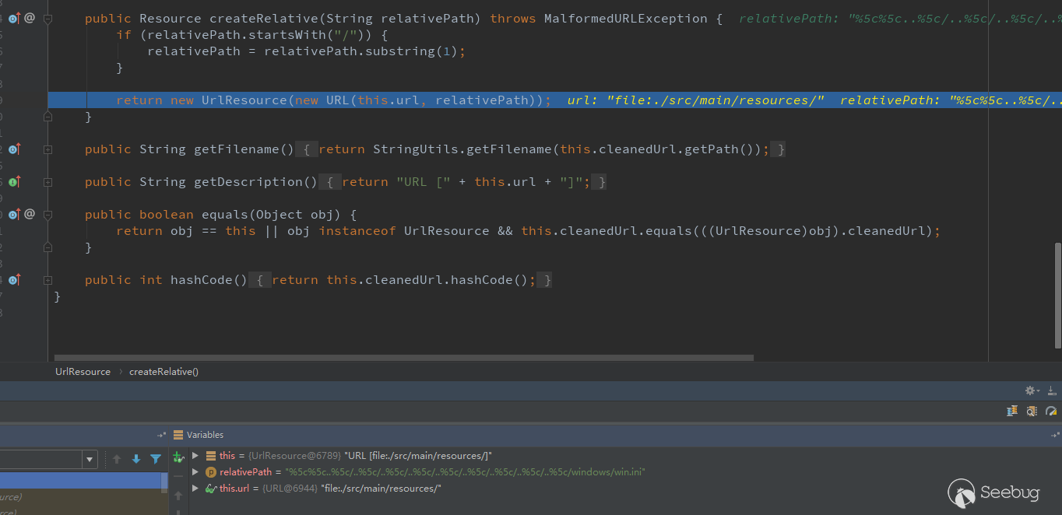Click the threads spool icon in debug toolbar

(x=1012, y=411)
